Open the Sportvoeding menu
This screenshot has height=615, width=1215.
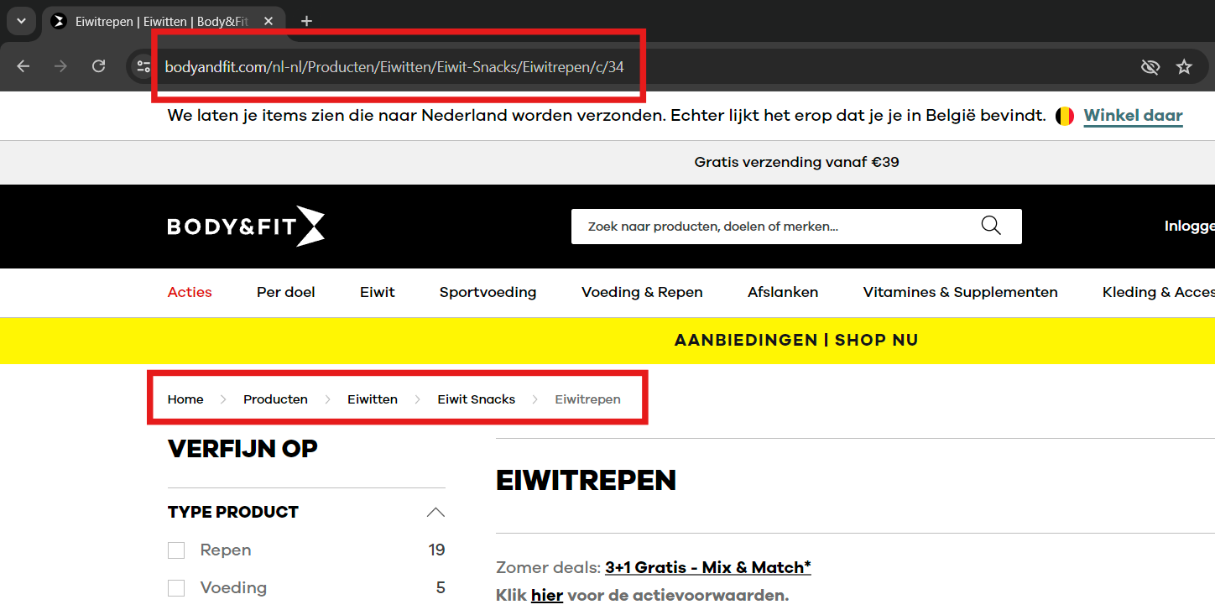[x=488, y=292]
